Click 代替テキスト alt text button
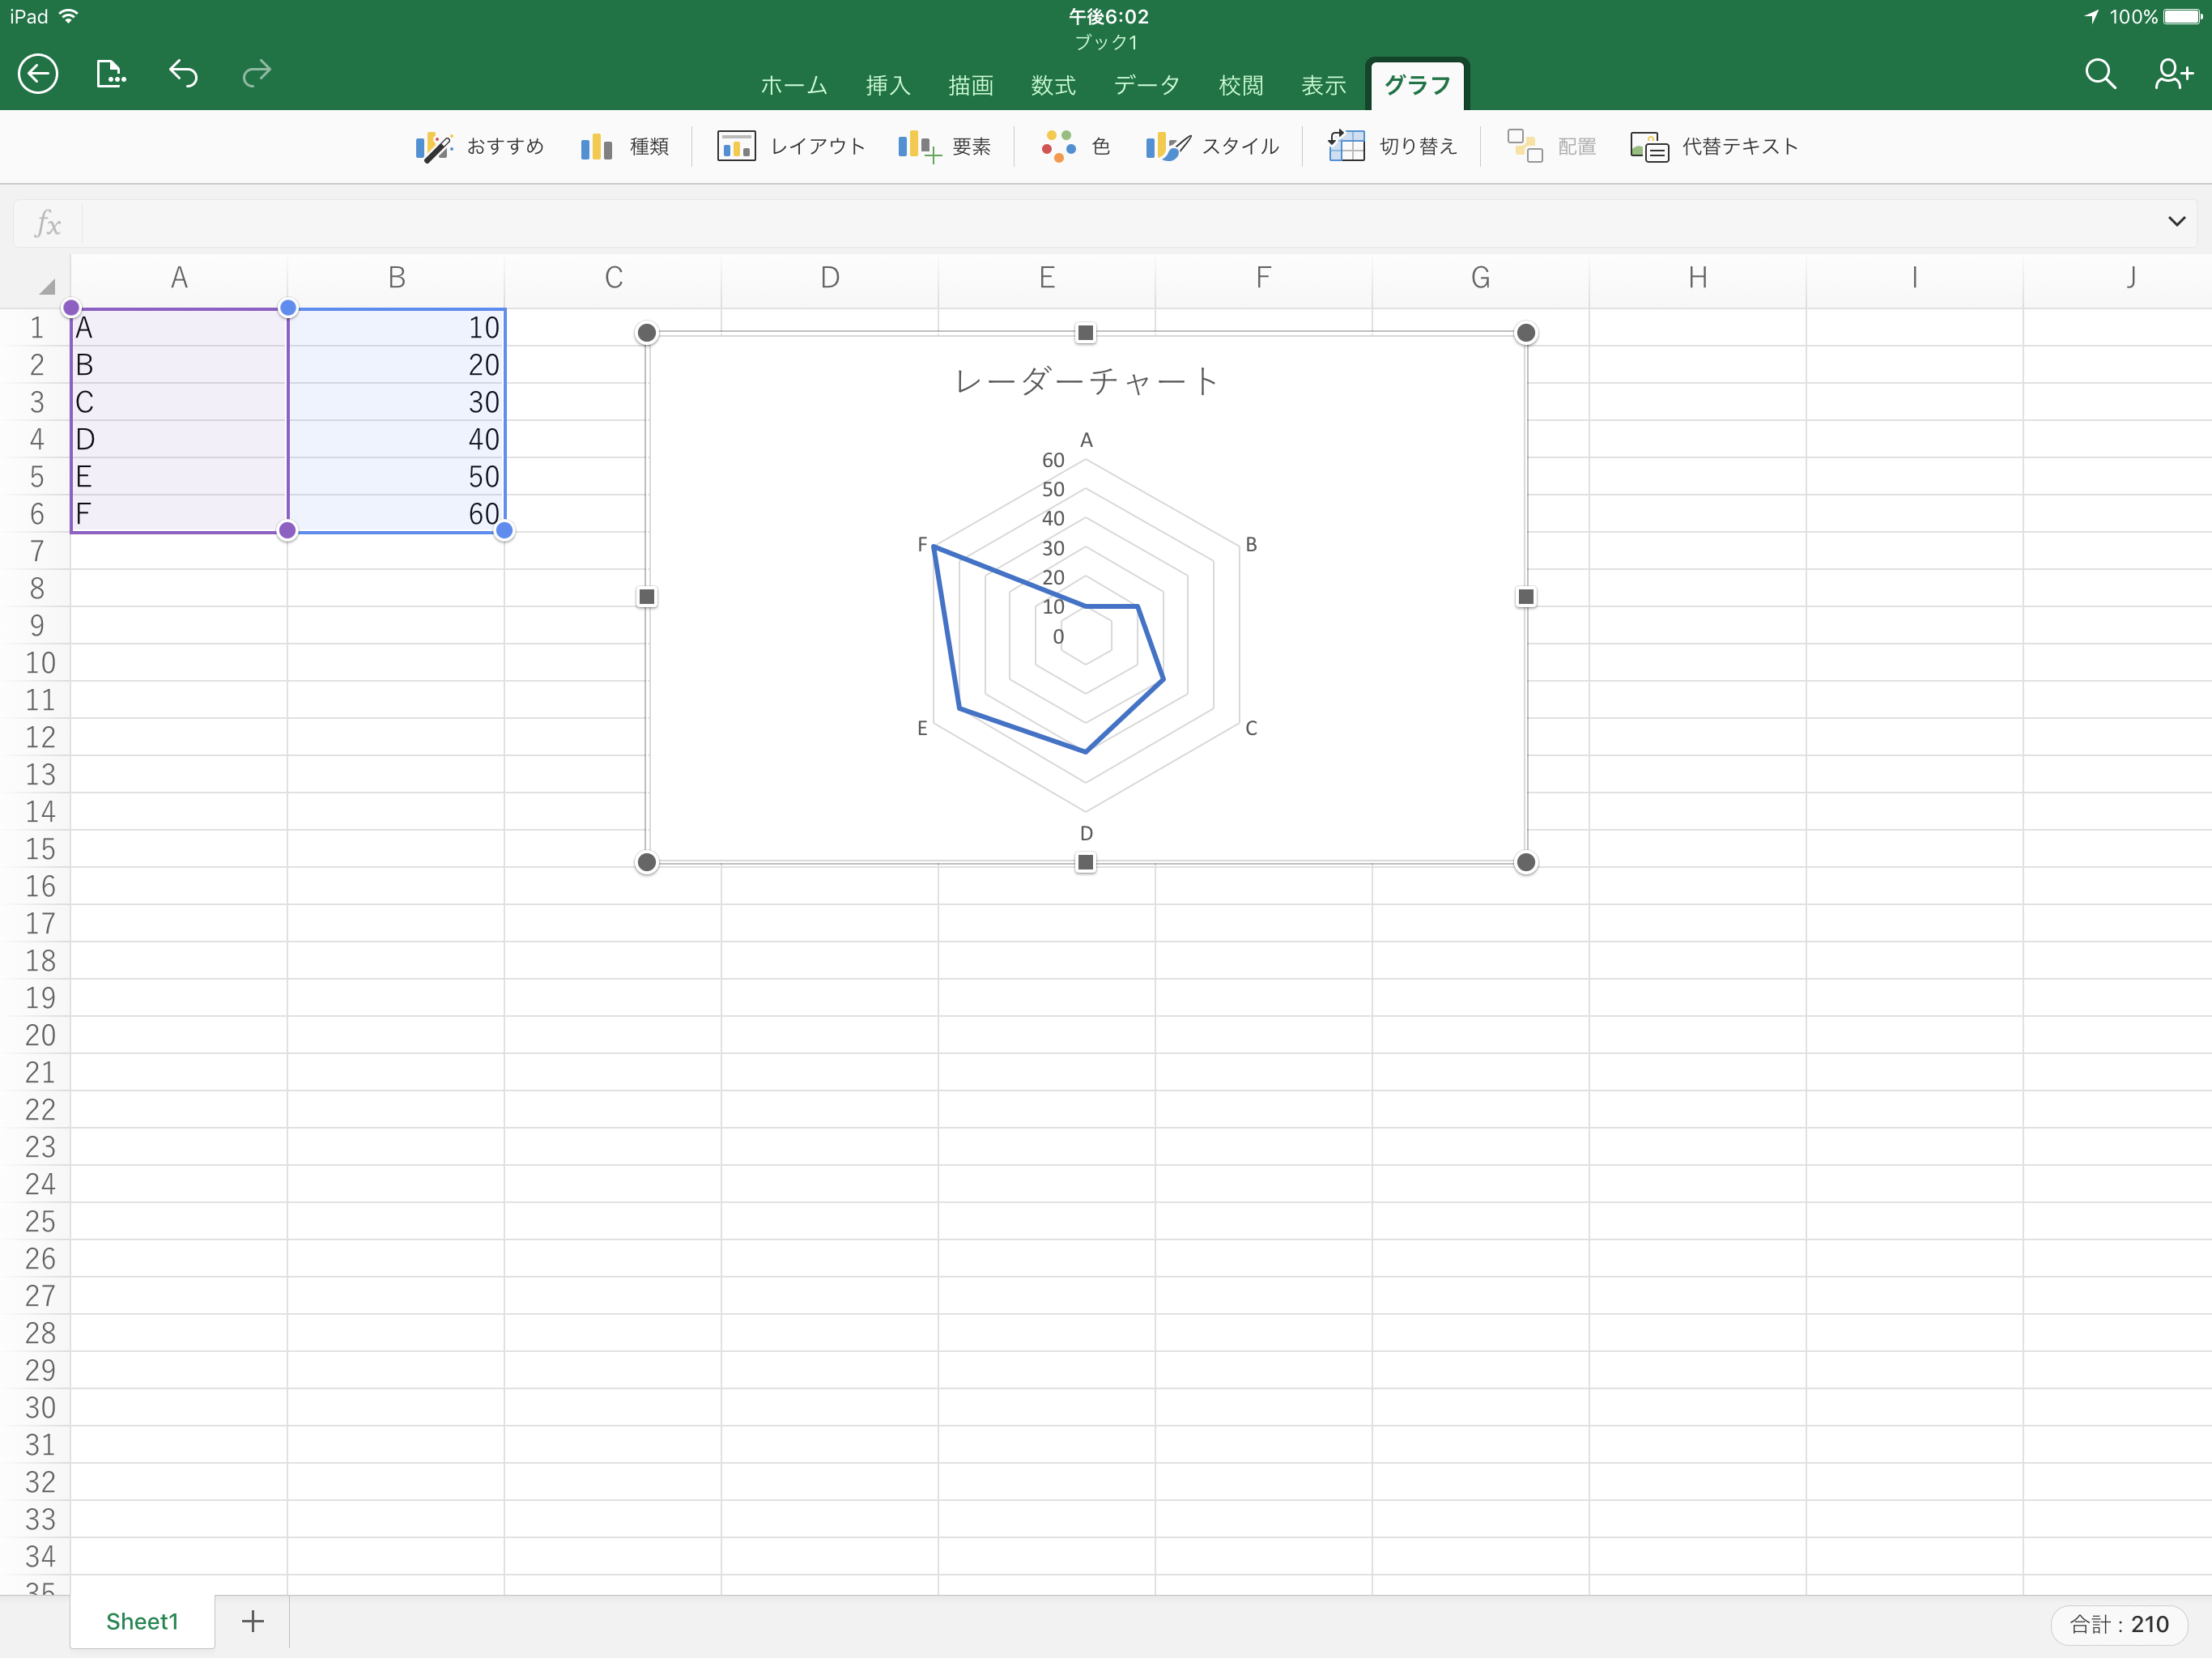This screenshot has height=1658, width=2212. [x=1714, y=147]
